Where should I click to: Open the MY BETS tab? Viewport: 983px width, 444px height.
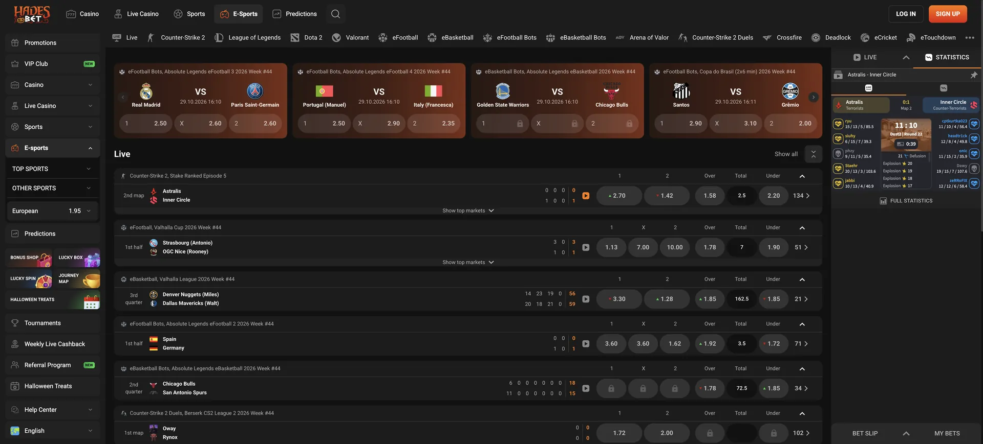(947, 433)
